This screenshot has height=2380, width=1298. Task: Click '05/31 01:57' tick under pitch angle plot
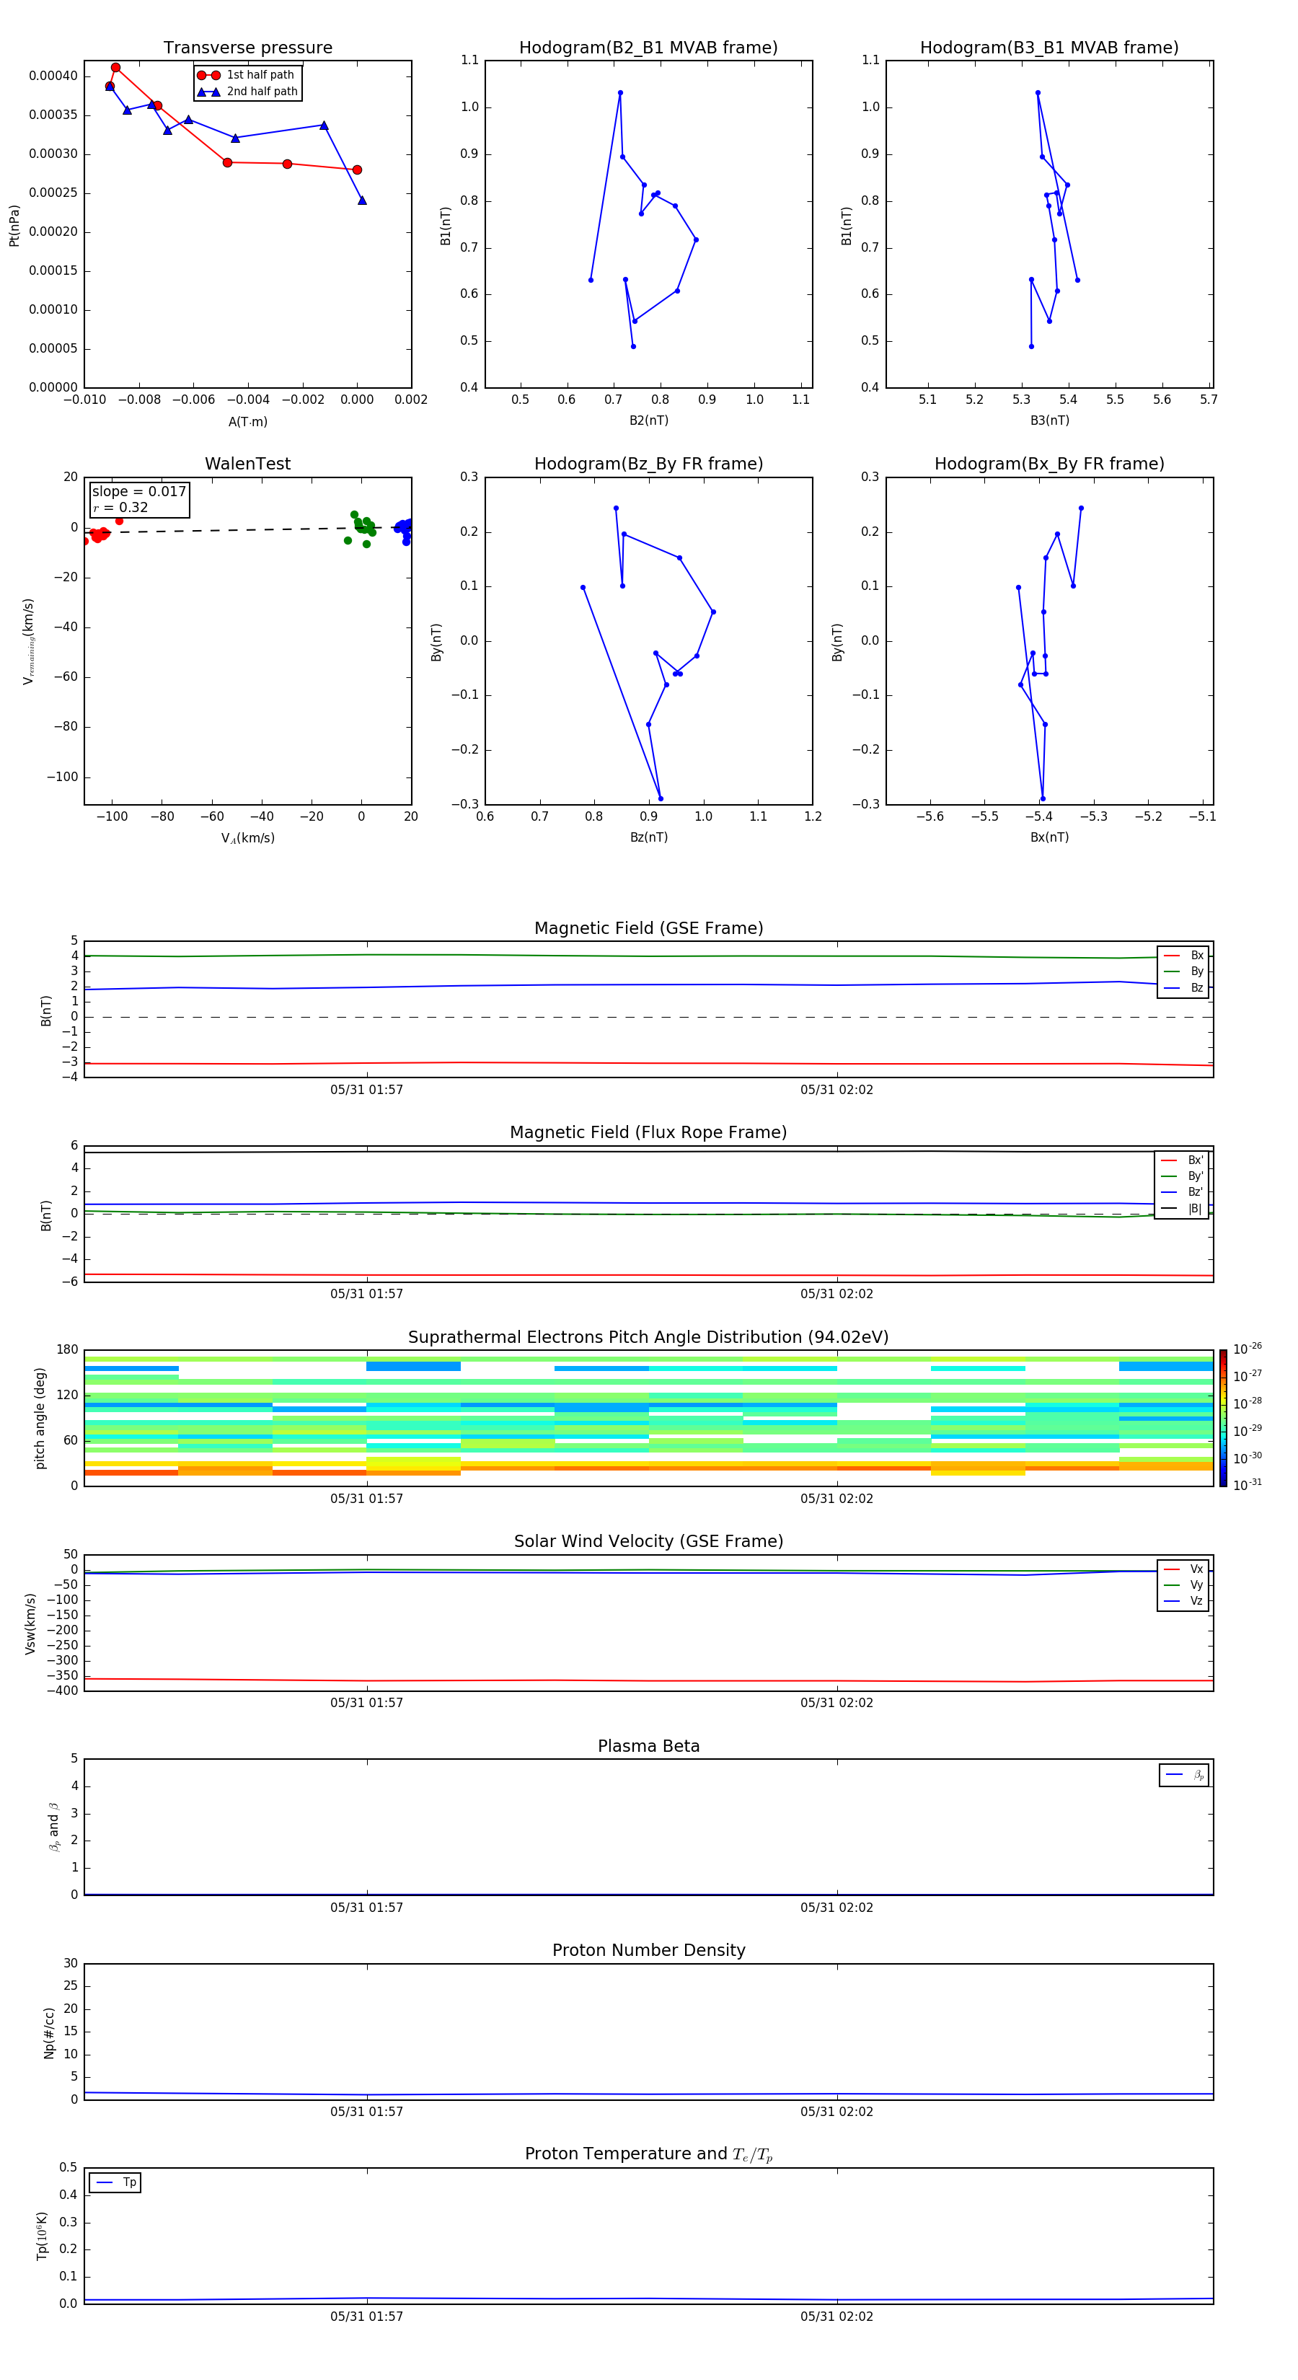click(367, 1499)
